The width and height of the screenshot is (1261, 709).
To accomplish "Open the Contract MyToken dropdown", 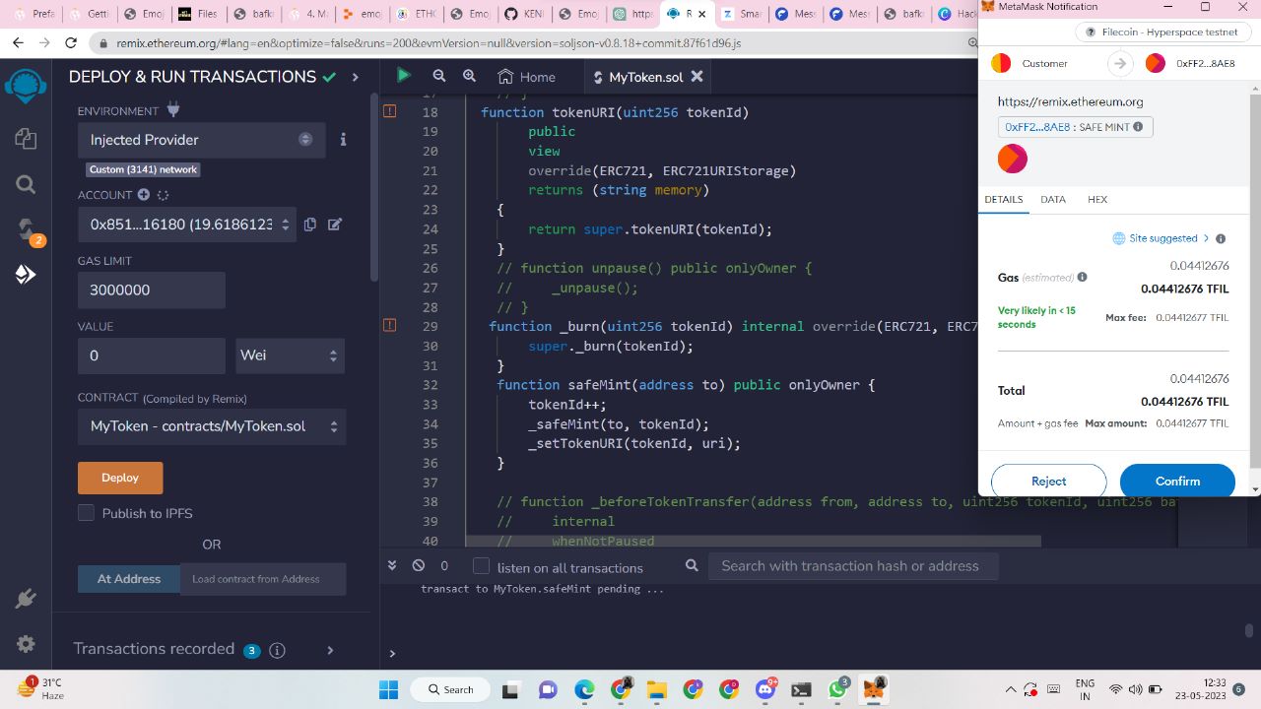I will point(212,426).
